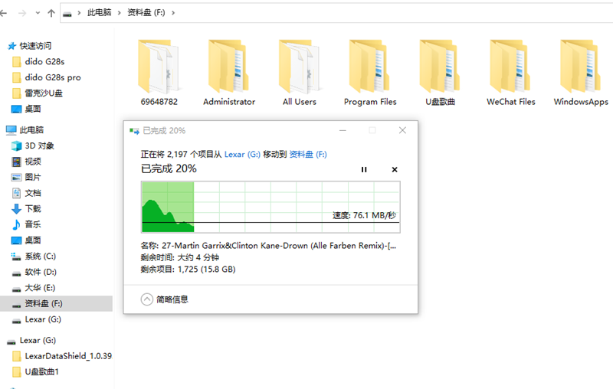Open the WindowsApps folder
This screenshot has height=389, width=613.
(581, 66)
